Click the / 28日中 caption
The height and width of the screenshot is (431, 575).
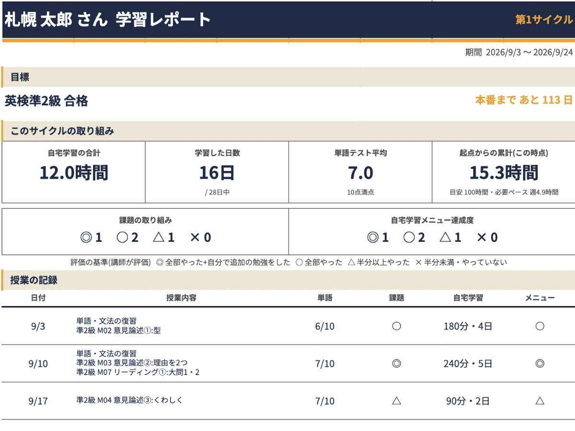217,192
